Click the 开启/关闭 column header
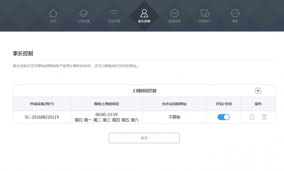The width and height of the screenshot is (284, 171). (x=224, y=104)
